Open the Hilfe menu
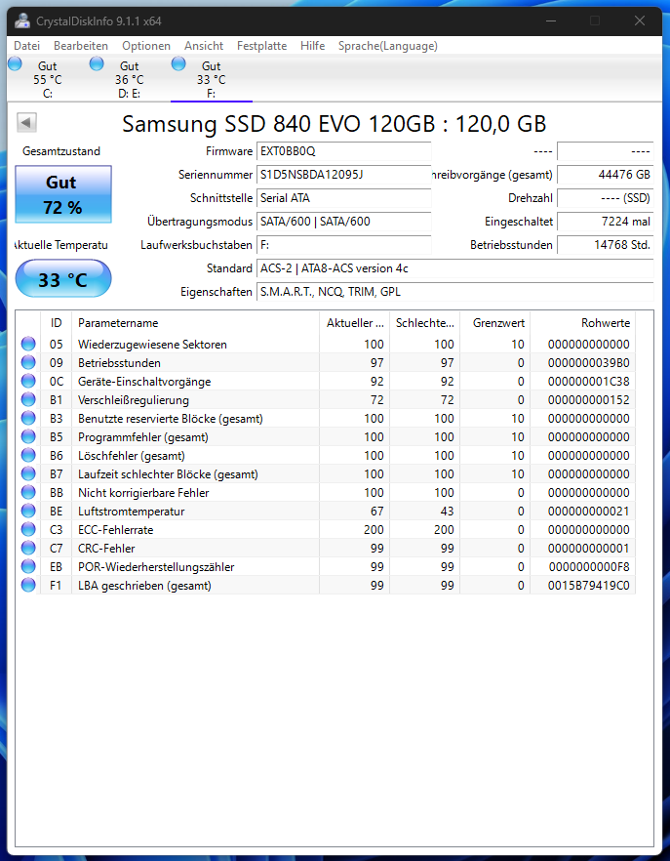 (312, 46)
